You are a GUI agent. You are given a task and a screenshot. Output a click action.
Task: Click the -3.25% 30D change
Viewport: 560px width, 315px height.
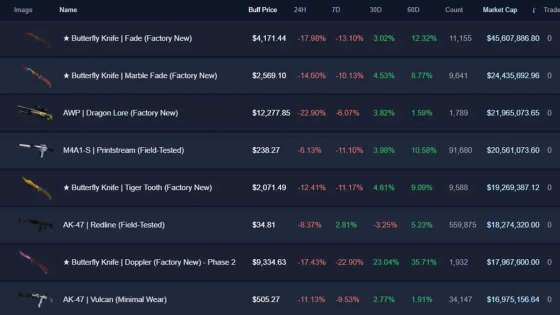[385, 224]
